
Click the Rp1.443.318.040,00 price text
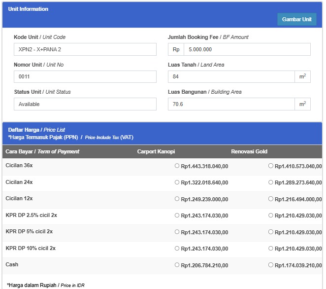tap(204, 166)
